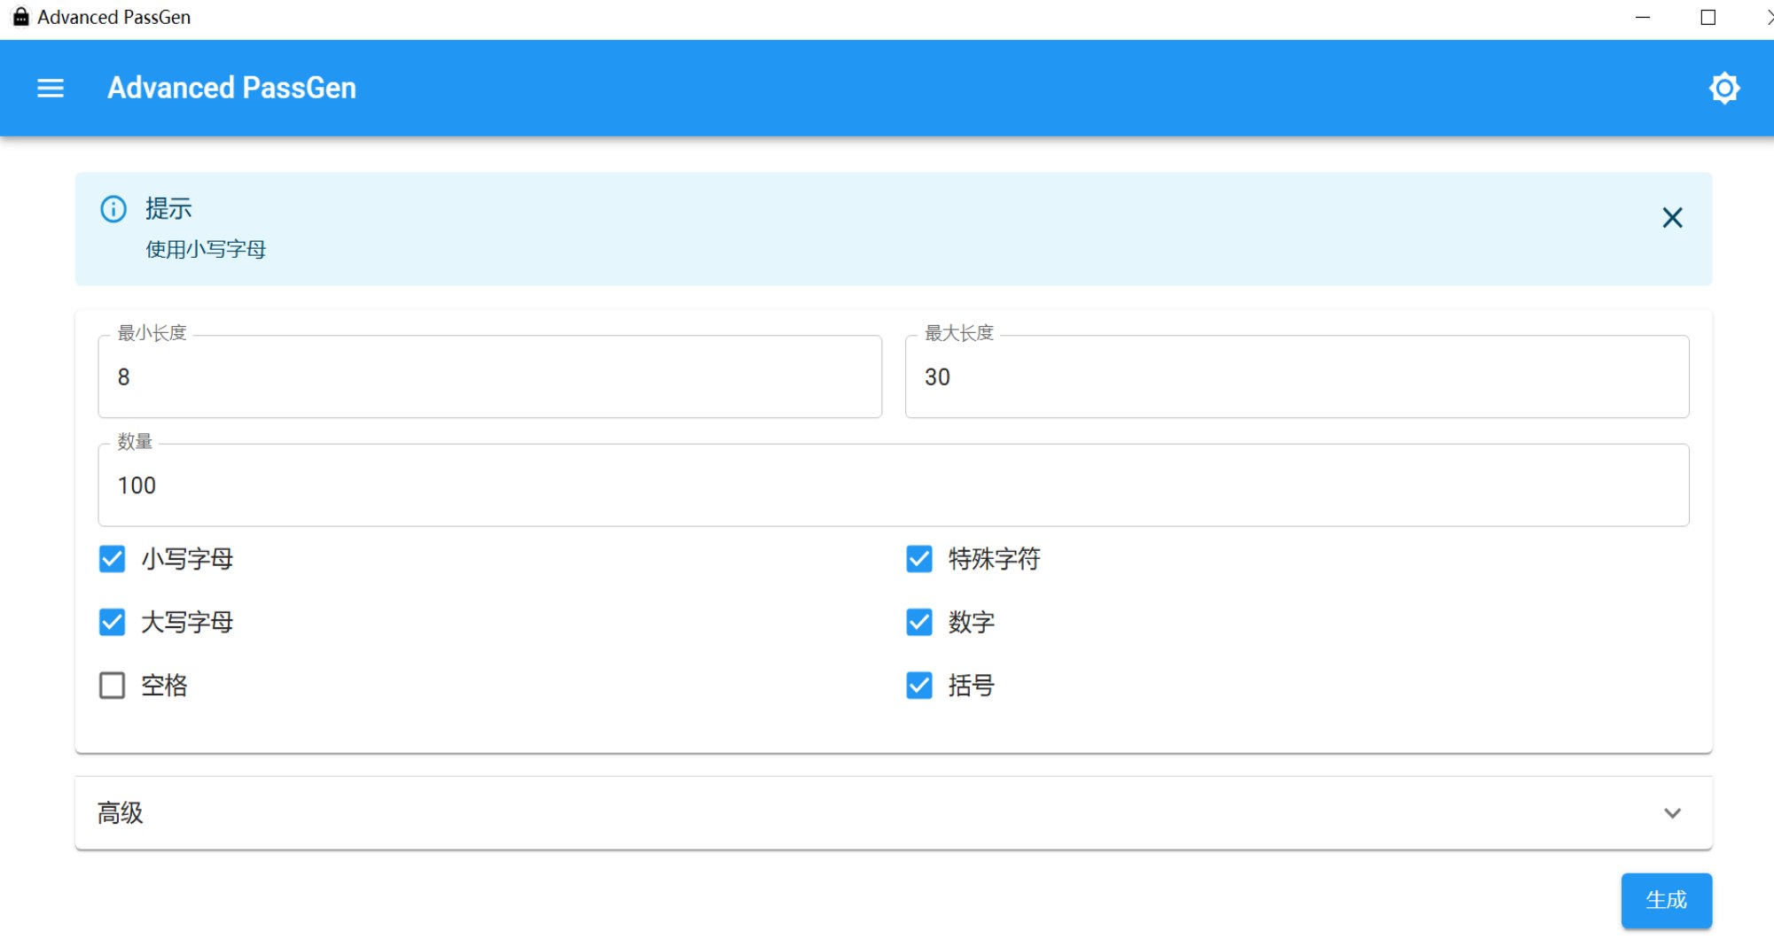This screenshot has width=1774, height=939.
Task: Uncheck the 小写字母 checkbox
Action: click(113, 559)
